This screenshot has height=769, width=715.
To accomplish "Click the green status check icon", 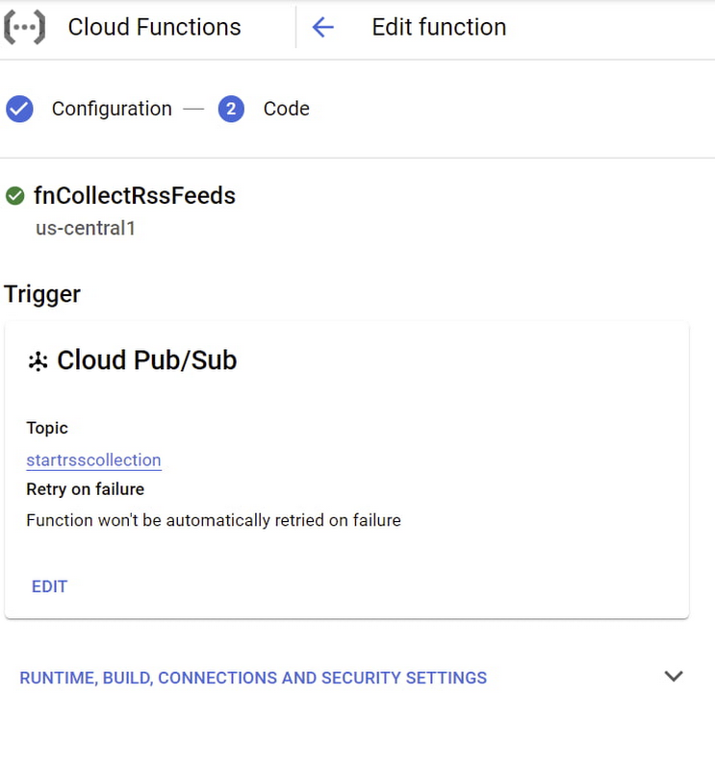I will coord(15,196).
